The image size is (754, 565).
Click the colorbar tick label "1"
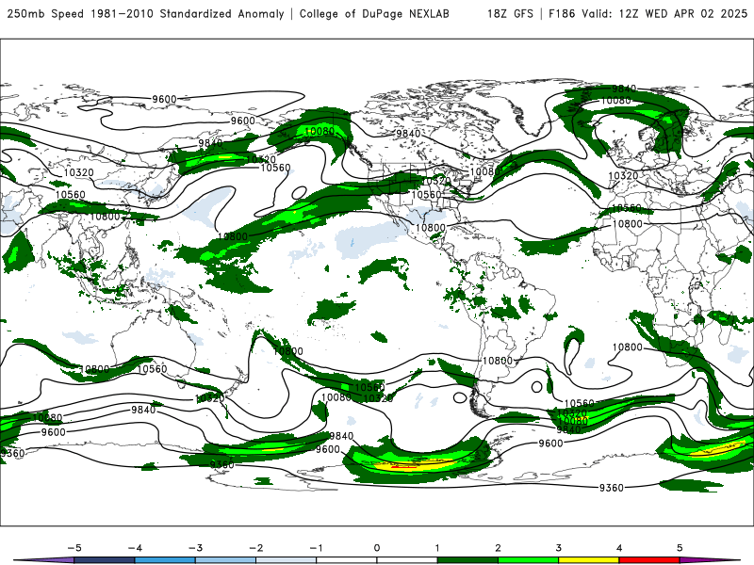(437, 548)
